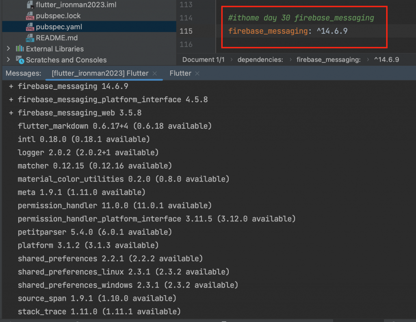Click '+ firebase_messaging 14.6.9' output line
Screen dimensions: 416x322
click(x=68, y=86)
